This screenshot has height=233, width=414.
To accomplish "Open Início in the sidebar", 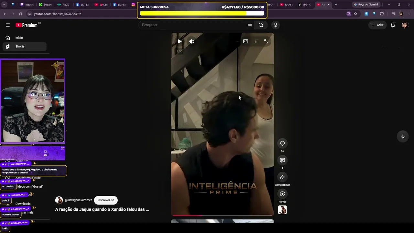I will click(25, 38).
